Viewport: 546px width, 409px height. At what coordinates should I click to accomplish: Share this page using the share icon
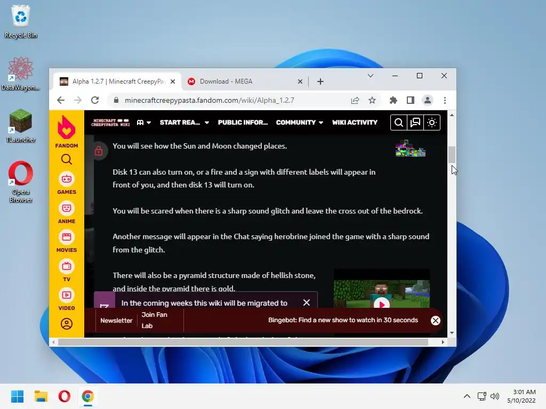coord(355,101)
